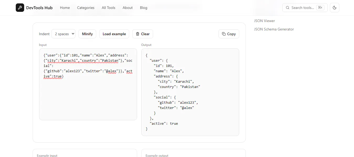
Task: Focus the Search tools field
Action: click(305, 8)
